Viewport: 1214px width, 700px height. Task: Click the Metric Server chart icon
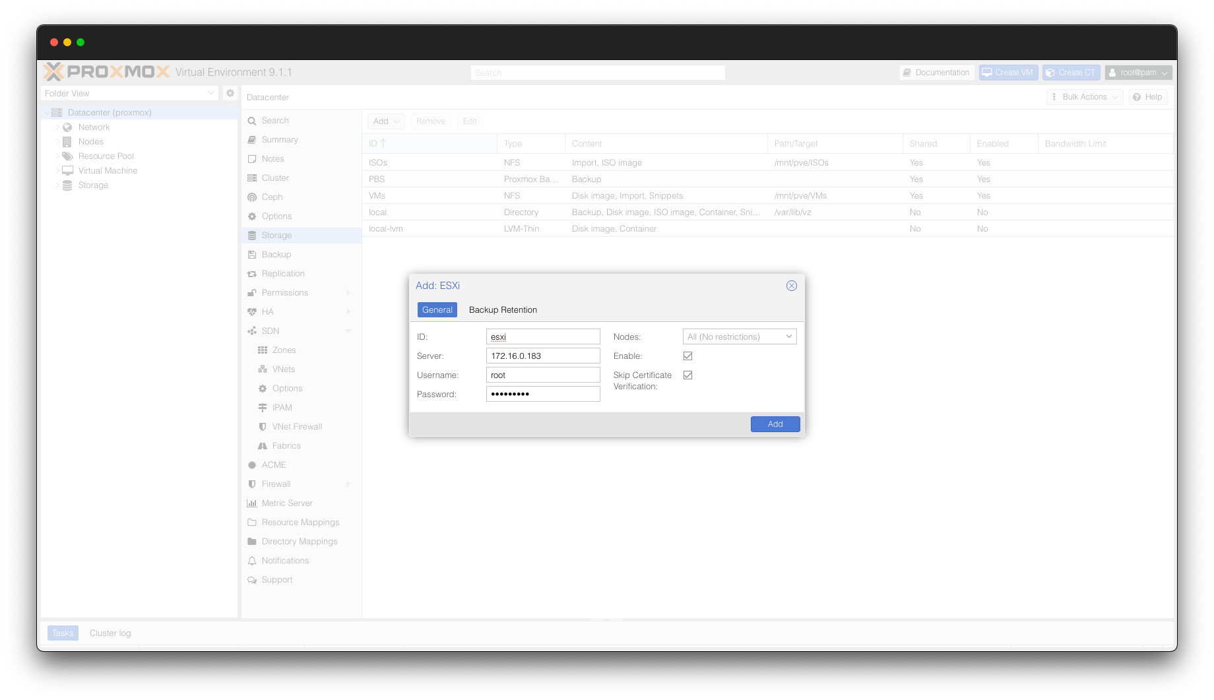[x=252, y=503]
